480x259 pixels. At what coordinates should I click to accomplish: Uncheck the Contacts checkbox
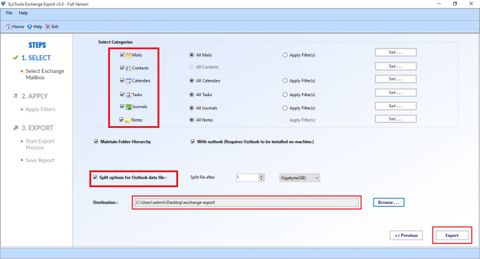pyautogui.click(x=122, y=67)
